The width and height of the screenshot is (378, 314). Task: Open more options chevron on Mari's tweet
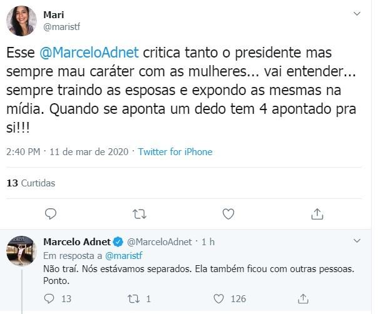tap(357, 13)
